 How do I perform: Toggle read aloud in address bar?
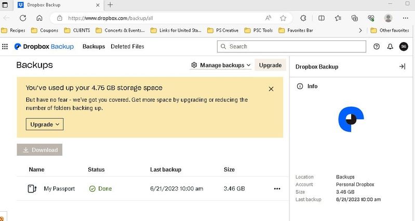pyautogui.click(x=268, y=18)
